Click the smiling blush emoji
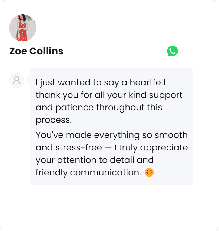The image size is (219, 231). (149, 172)
